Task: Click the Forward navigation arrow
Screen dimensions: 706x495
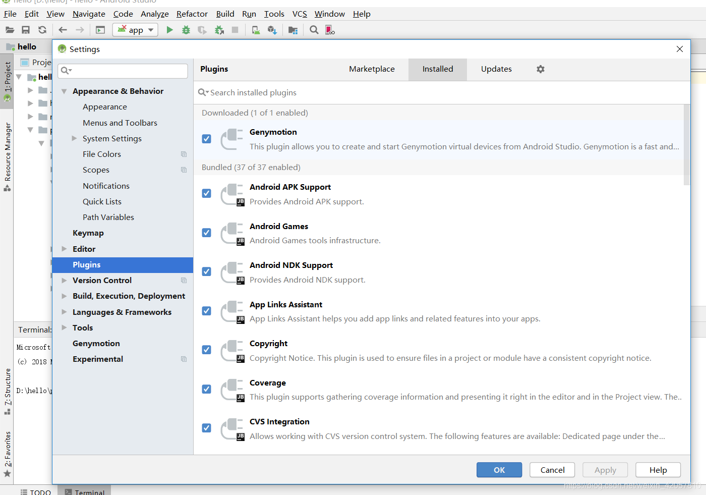Action: (x=80, y=30)
